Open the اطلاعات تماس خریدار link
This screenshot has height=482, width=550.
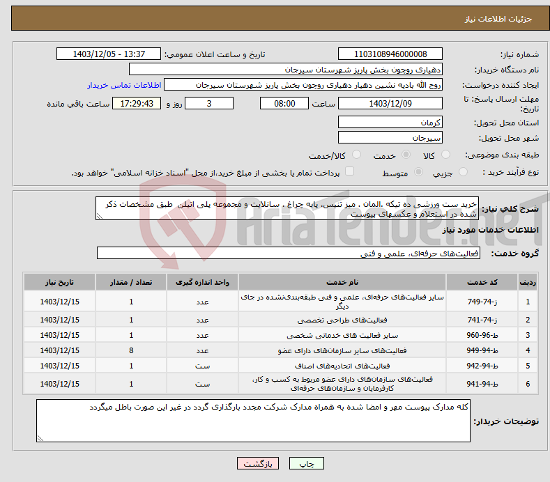point(124,85)
